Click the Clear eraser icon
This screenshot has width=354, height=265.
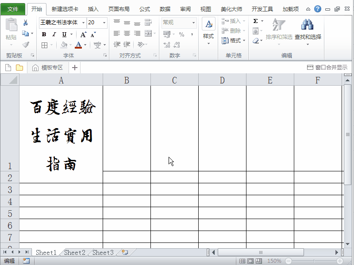(x=256, y=41)
